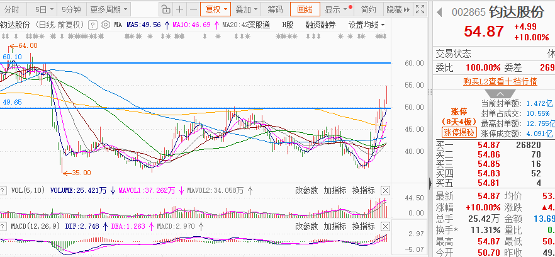
Task: Enter fullscreen chart mode
Action: coord(420,9)
